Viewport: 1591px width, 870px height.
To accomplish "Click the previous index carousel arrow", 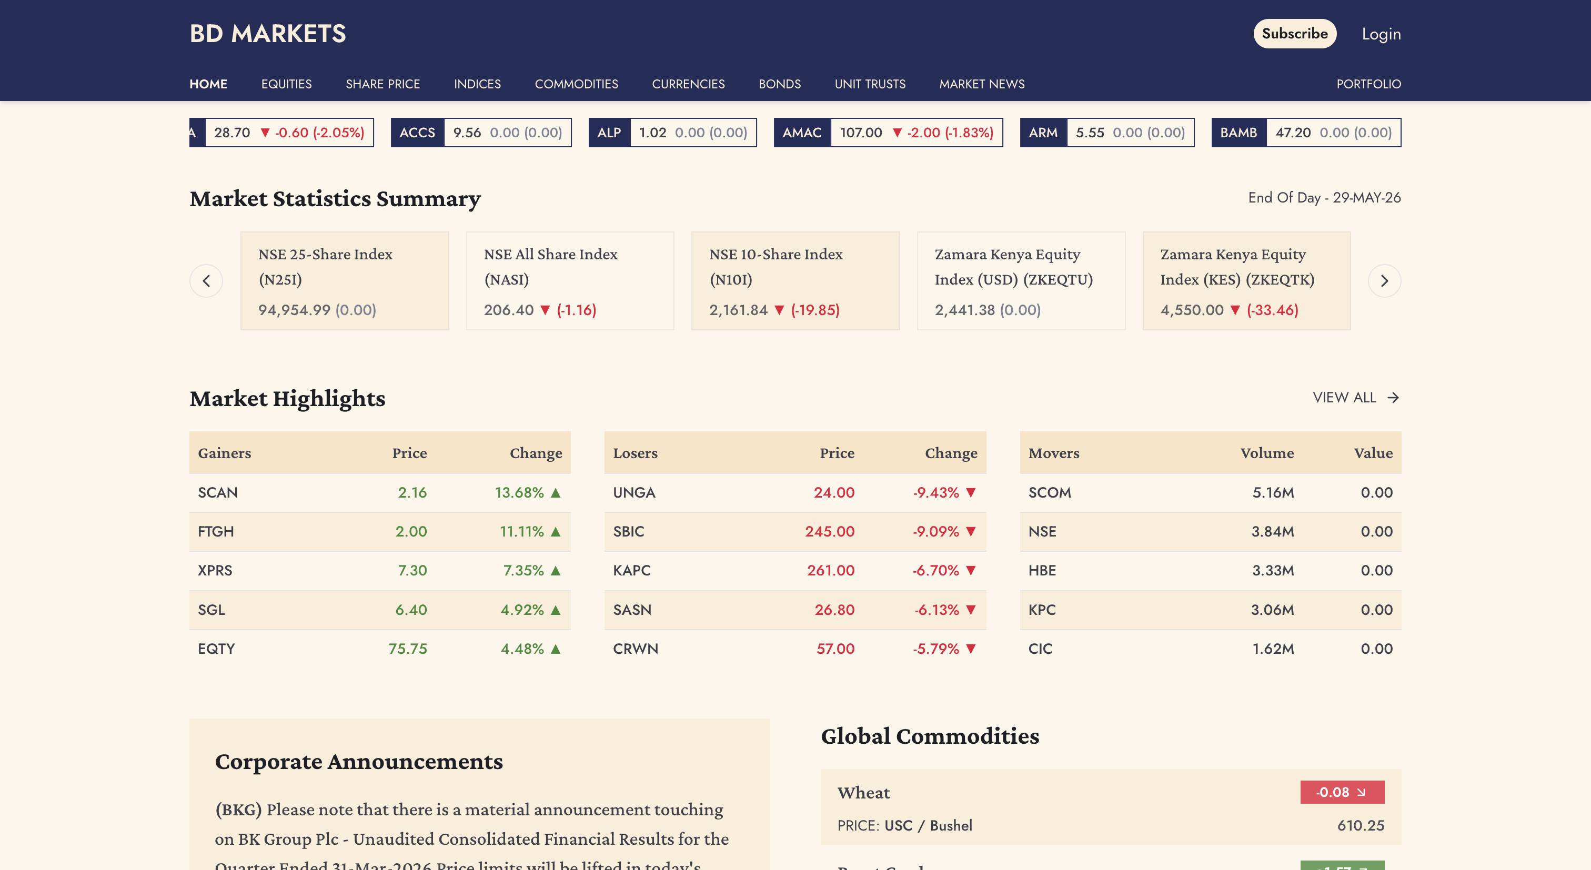I will [x=206, y=281].
